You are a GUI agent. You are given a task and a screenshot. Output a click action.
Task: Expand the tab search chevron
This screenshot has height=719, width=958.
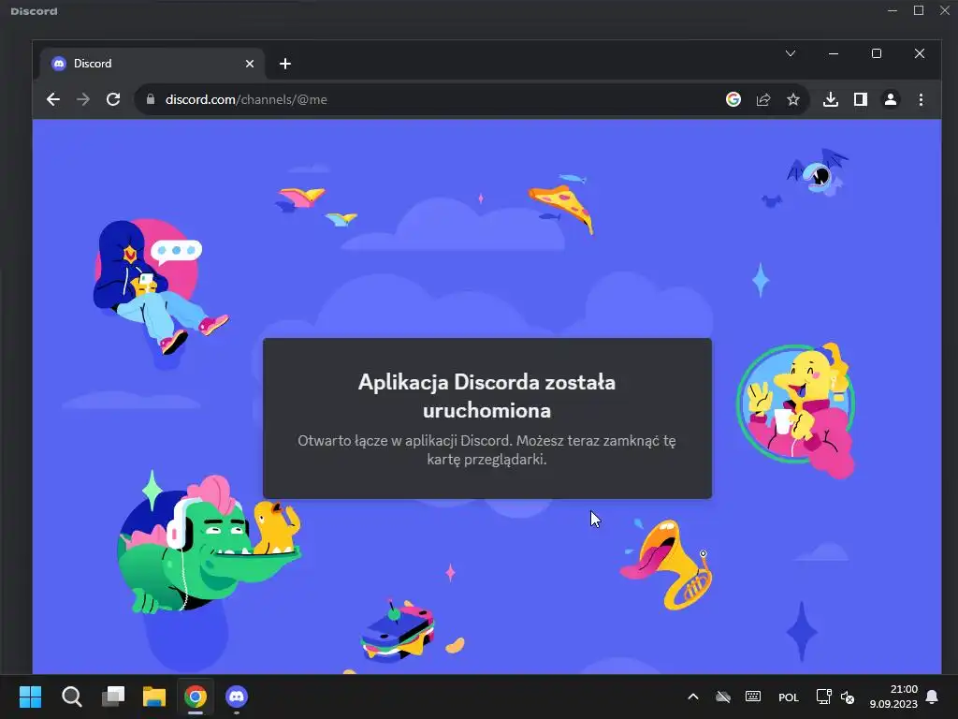tap(790, 53)
